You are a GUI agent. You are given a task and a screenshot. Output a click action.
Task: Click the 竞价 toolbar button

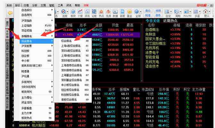pyautogui.click(x=148, y=11)
